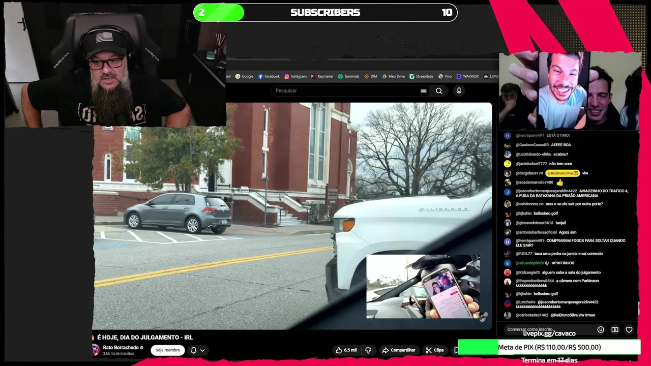The width and height of the screenshot is (651, 366).
Task: Send a Super Chat with the money icon
Action: click(615, 330)
